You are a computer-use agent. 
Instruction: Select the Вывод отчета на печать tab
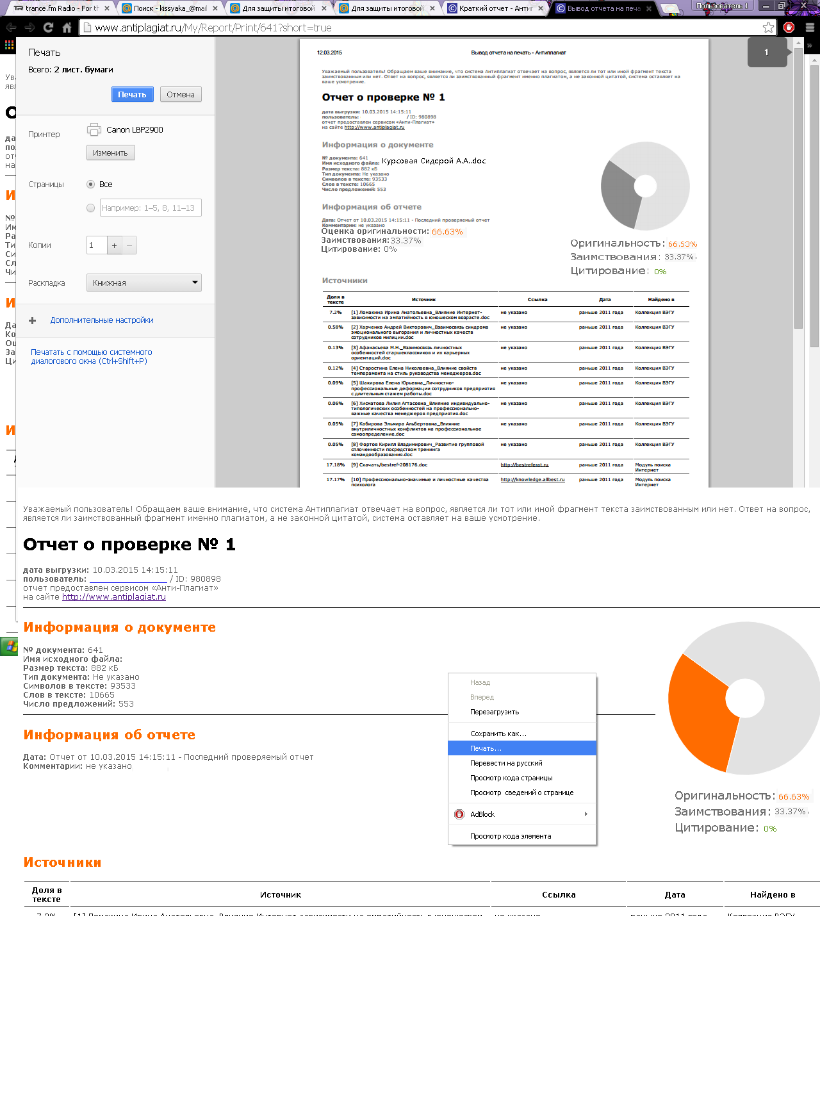click(604, 8)
